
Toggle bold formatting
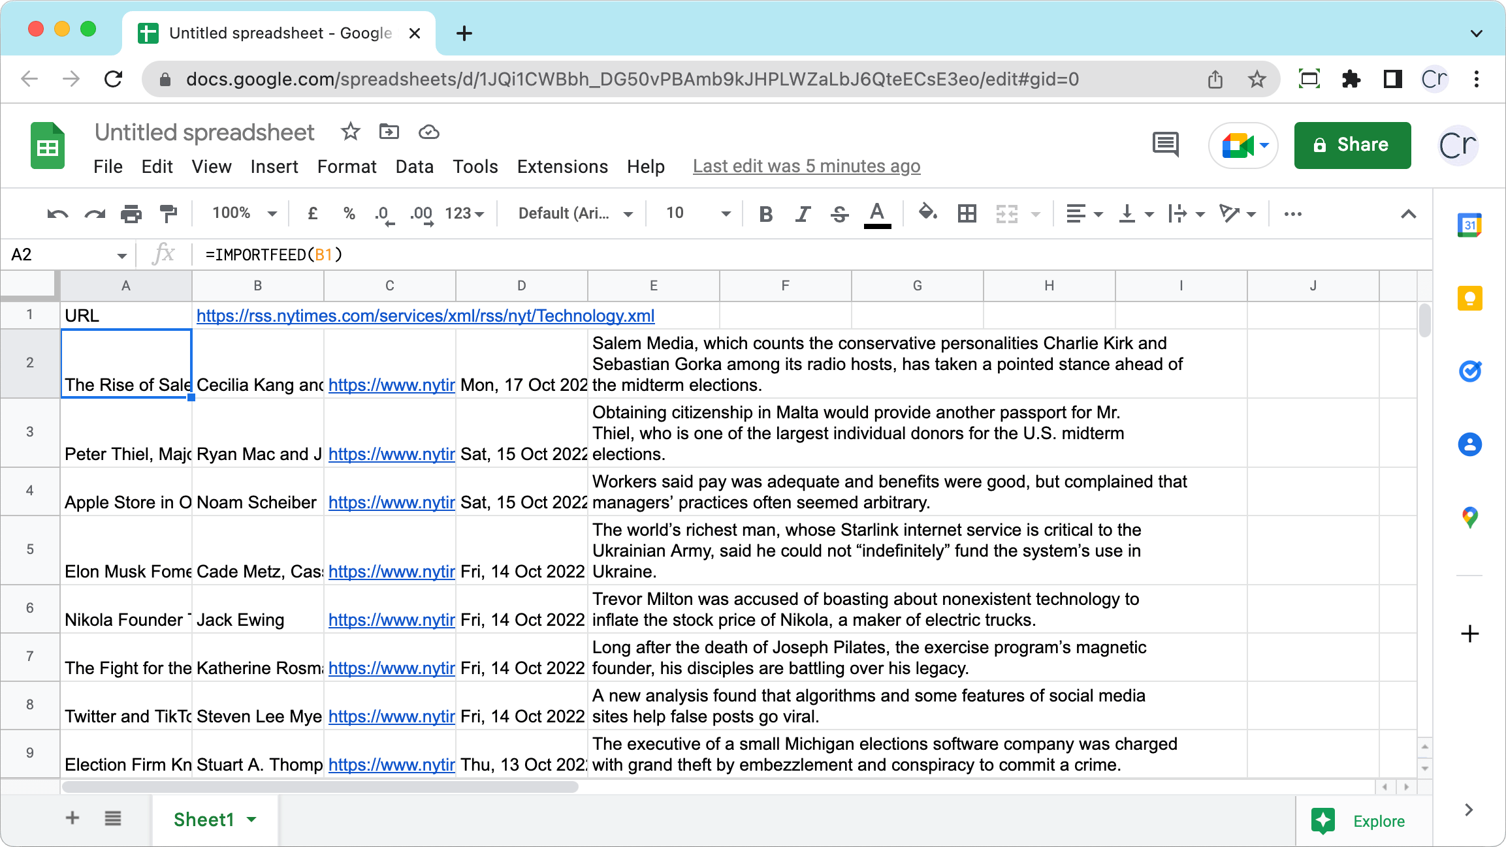(x=766, y=213)
